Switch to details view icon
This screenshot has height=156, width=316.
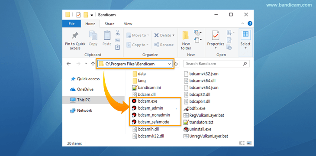tap(242, 143)
